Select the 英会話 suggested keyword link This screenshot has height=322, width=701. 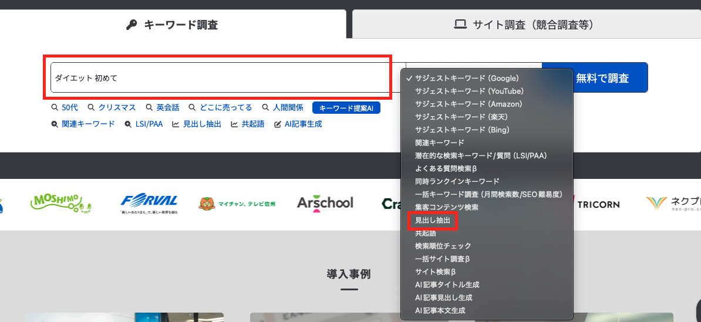pos(168,108)
